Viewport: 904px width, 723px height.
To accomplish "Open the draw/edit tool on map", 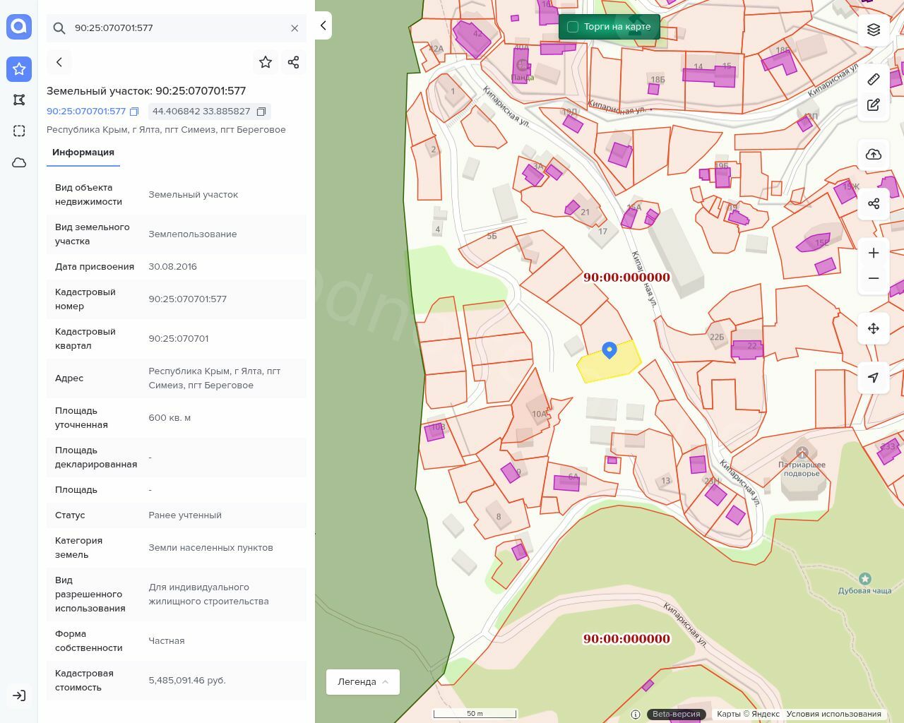I will point(874,105).
